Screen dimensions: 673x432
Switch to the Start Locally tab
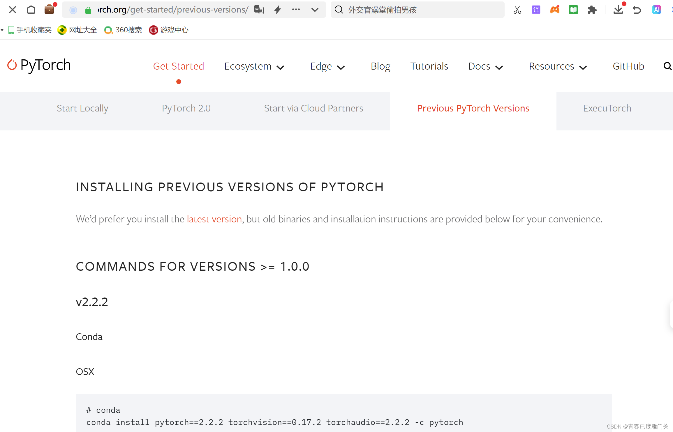[x=82, y=108]
